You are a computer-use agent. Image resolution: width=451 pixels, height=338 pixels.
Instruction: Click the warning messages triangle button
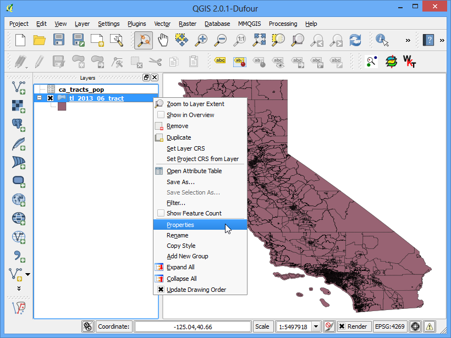click(x=430, y=326)
